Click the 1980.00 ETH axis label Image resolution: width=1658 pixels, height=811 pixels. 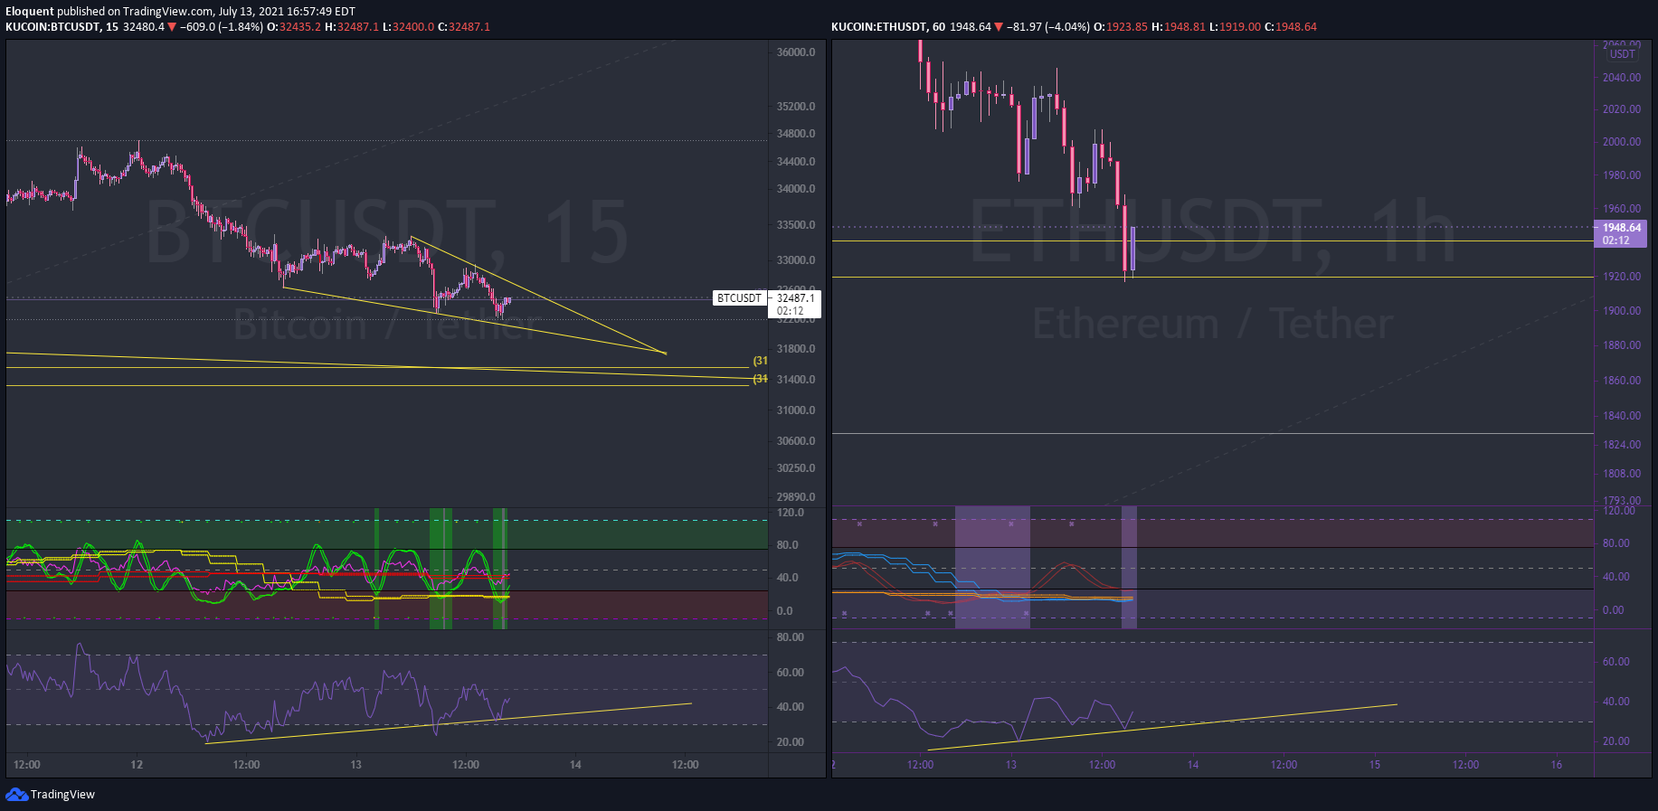(x=1622, y=175)
